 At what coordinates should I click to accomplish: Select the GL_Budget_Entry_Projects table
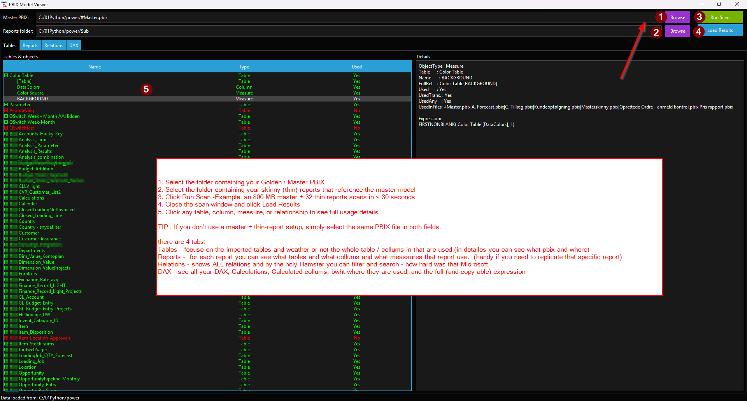[x=207, y=309]
